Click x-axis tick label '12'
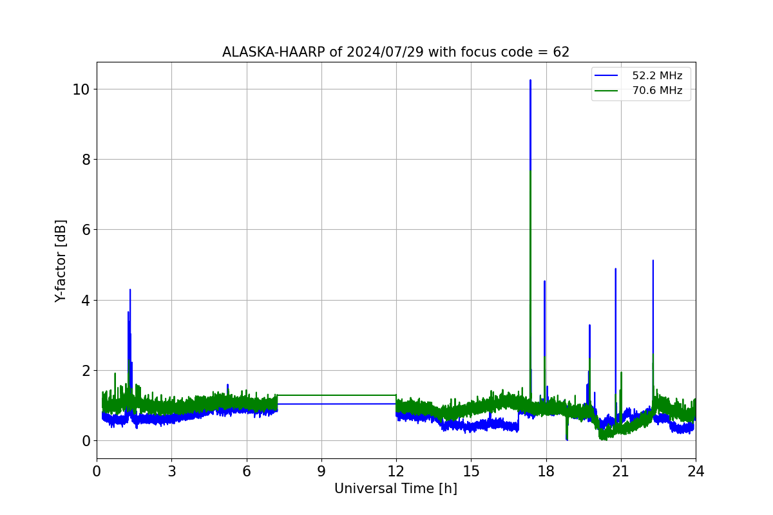773x515 pixels. coord(396,471)
